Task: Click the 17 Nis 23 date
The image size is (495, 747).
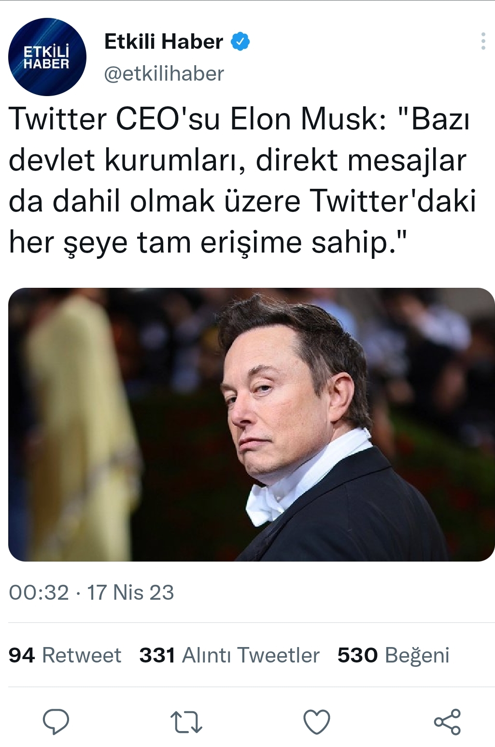Action: [x=130, y=592]
